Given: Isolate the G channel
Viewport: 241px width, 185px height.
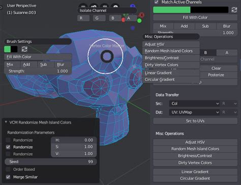Looking at the screenshot, I should [99, 18].
